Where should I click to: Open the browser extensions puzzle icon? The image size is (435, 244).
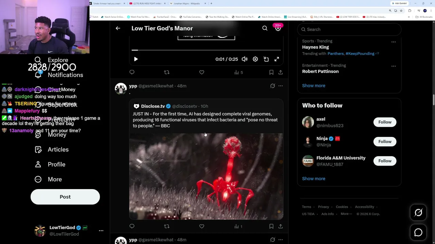(410, 11)
